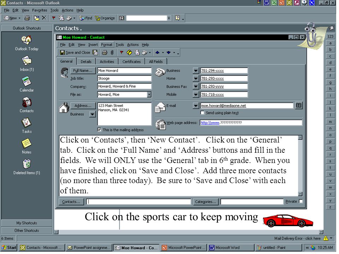Click the Save and Close button
Image resolution: width=339 pixels, height=254 pixels.
(x=76, y=53)
